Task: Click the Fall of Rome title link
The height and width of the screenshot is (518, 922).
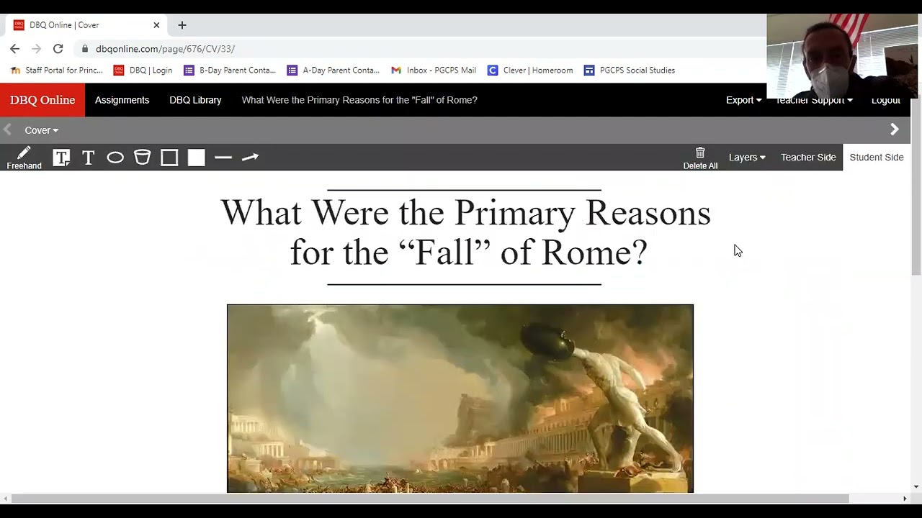Action: pyautogui.click(x=359, y=100)
